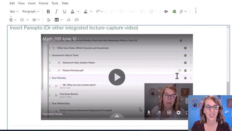
Task: Toggle bold formatting
Action: [48, 11]
